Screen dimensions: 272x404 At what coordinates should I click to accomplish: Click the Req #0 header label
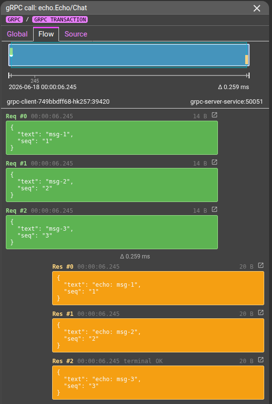click(x=17, y=116)
